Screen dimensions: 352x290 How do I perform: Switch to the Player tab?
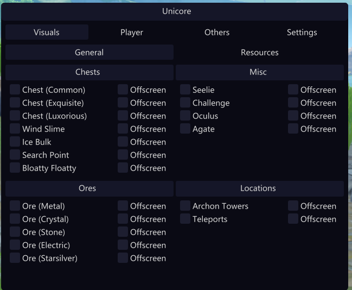click(132, 32)
